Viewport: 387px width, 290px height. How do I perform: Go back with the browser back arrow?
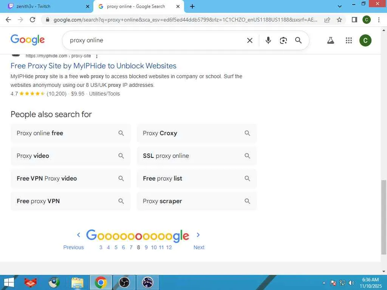[x=8, y=20]
